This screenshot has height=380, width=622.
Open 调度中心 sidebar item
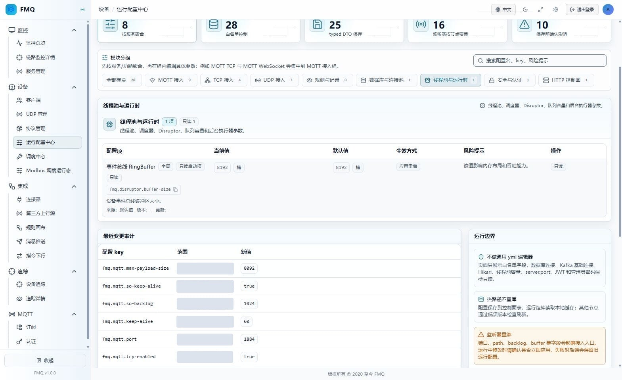pyautogui.click(x=47, y=157)
